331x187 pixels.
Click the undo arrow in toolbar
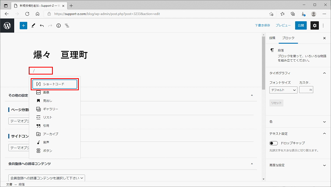click(x=41, y=26)
